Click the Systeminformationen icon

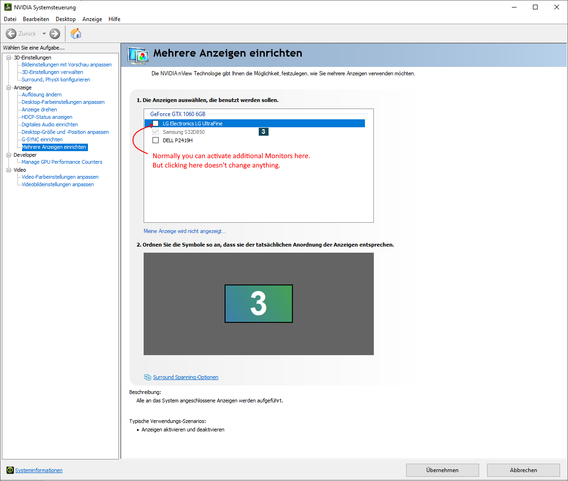coord(10,470)
